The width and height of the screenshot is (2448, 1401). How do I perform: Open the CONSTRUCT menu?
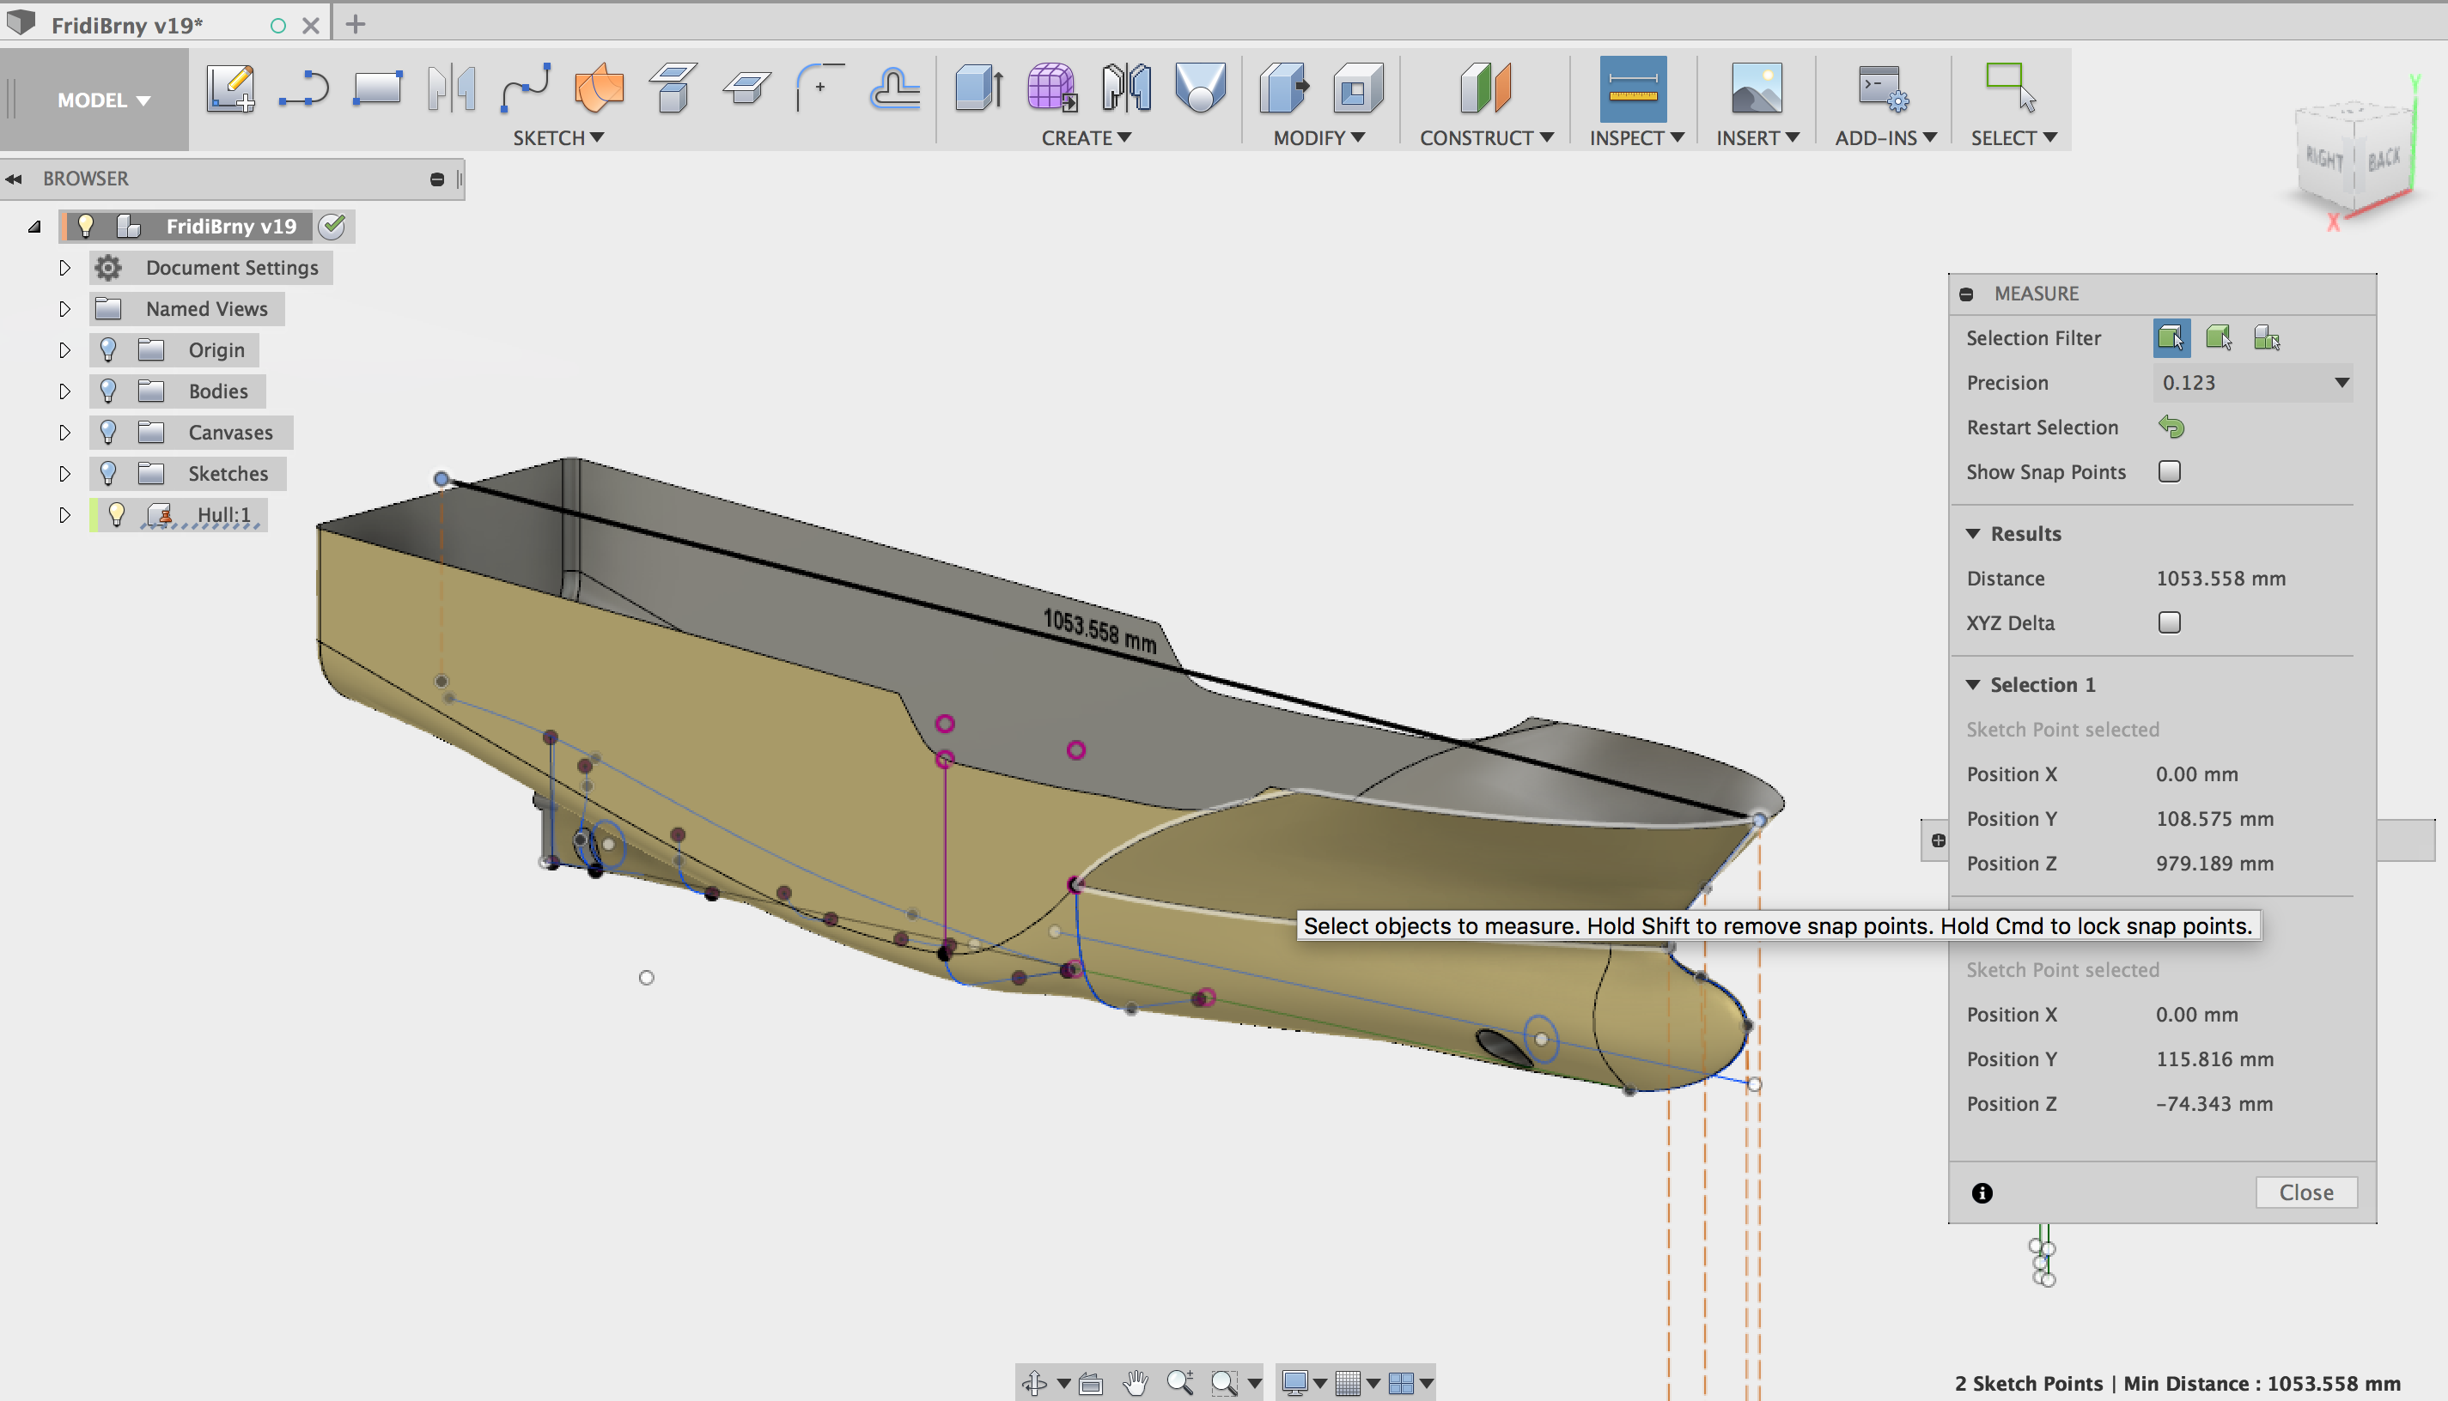coord(1485,137)
